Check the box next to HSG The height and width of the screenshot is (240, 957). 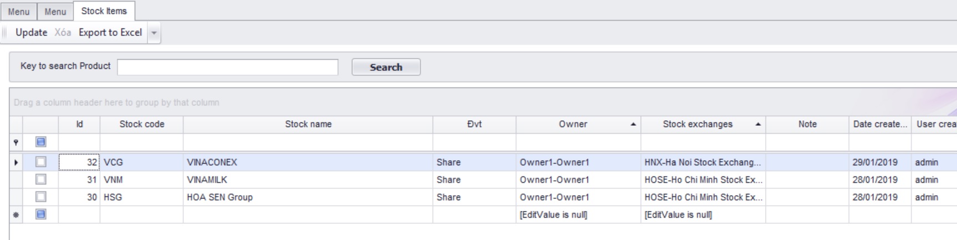coord(40,197)
